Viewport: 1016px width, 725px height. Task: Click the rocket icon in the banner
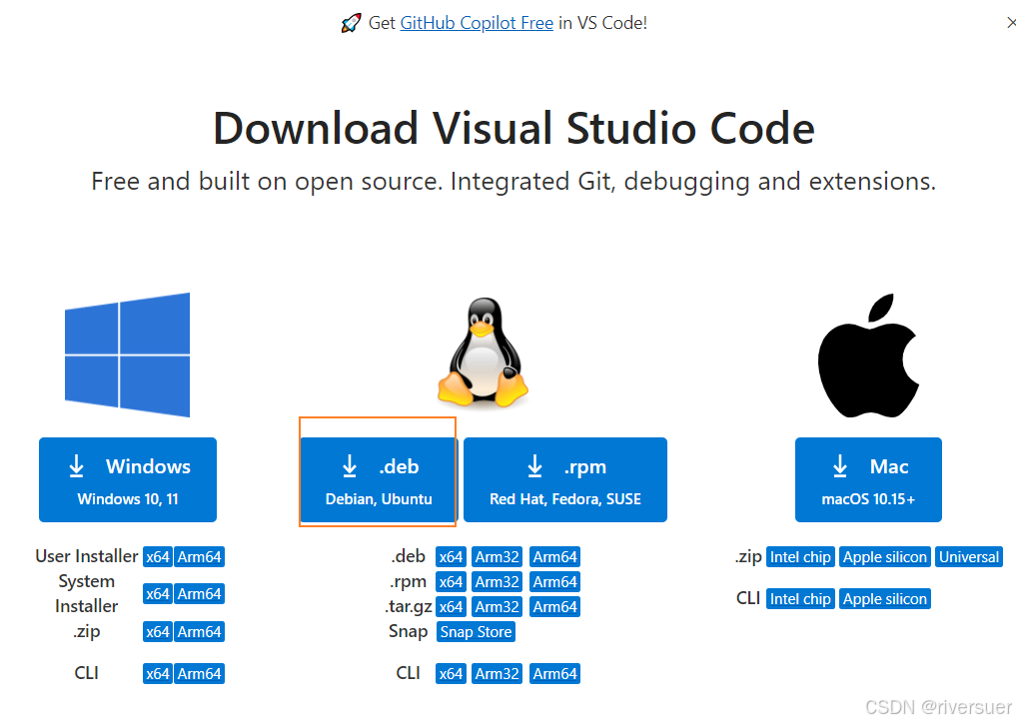(x=352, y=22)
